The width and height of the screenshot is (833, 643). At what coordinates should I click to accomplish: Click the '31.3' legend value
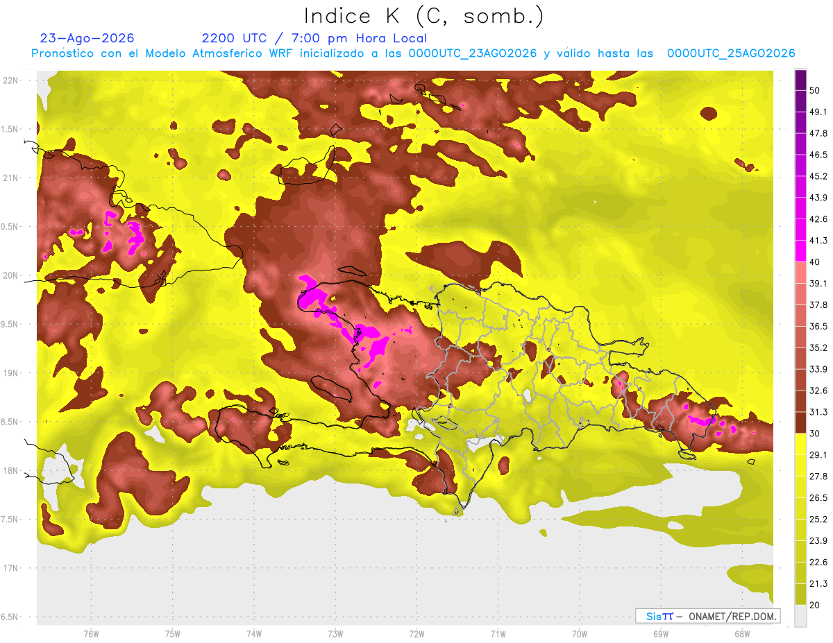[x=818, y=412]
